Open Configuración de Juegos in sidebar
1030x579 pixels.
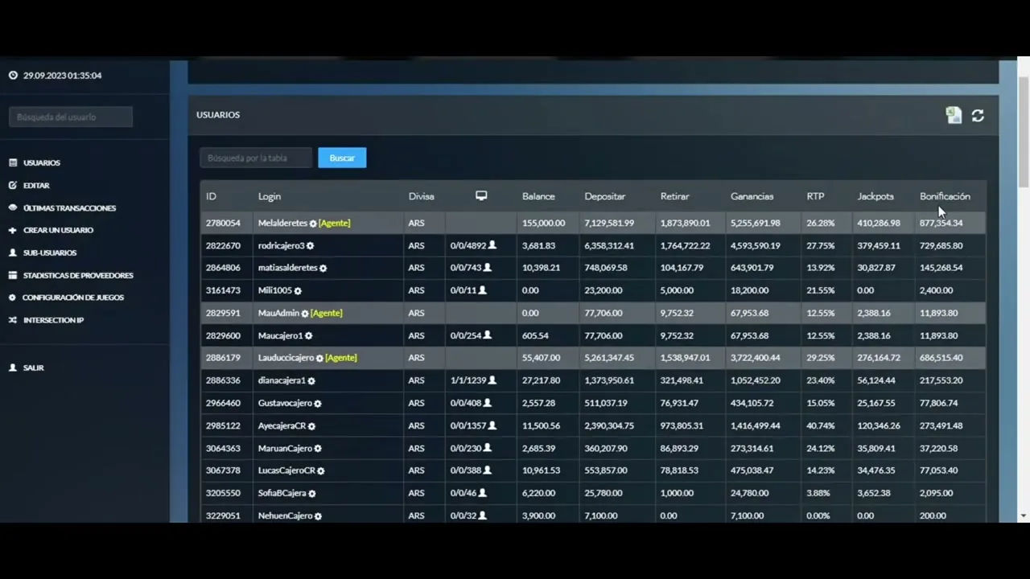click(72, 298)
